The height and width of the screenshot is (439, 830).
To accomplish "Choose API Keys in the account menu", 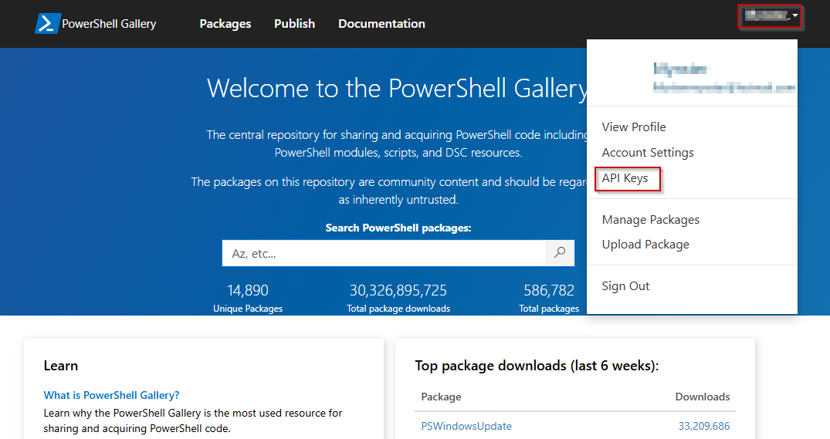I will 625,178.
